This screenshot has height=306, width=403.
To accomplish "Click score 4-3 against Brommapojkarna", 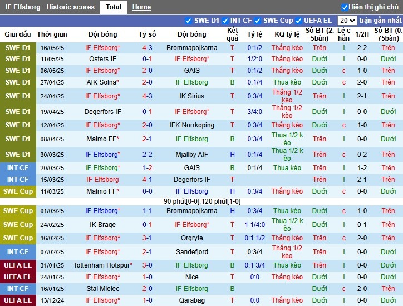I will 148,48.
